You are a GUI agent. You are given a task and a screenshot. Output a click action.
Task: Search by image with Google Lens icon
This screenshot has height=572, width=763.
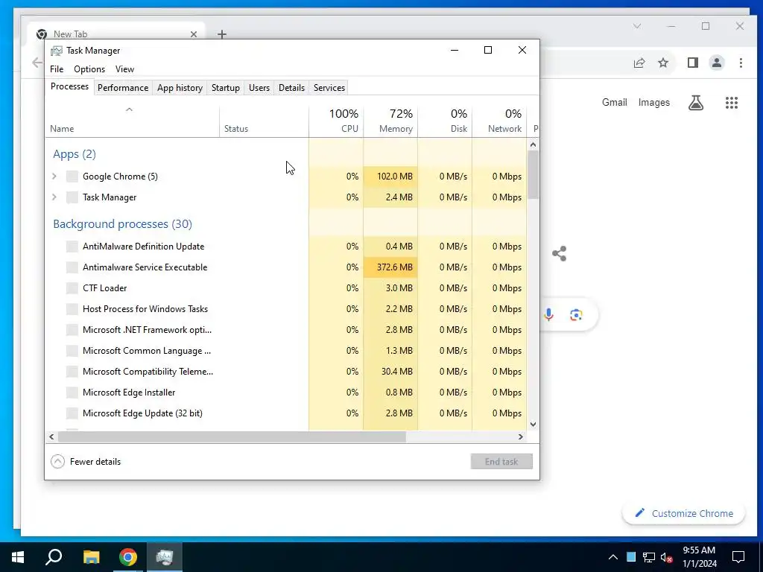pos(576,315)
